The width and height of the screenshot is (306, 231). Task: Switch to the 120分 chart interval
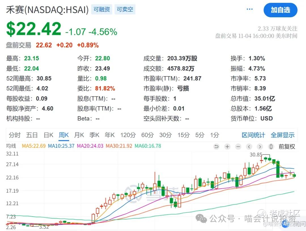(x=128, y=135)
